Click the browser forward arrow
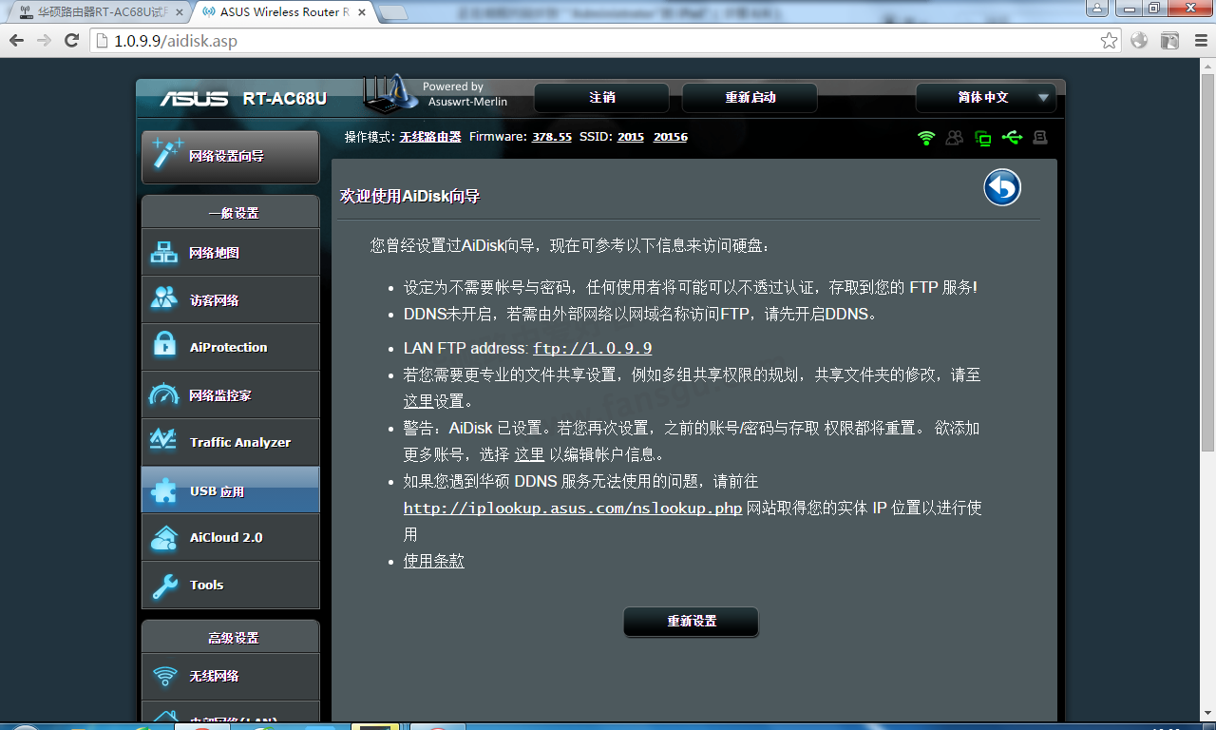 coord(44,41)
